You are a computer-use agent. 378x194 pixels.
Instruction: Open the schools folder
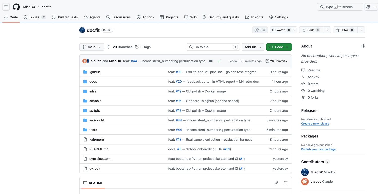tap(95, 101)
